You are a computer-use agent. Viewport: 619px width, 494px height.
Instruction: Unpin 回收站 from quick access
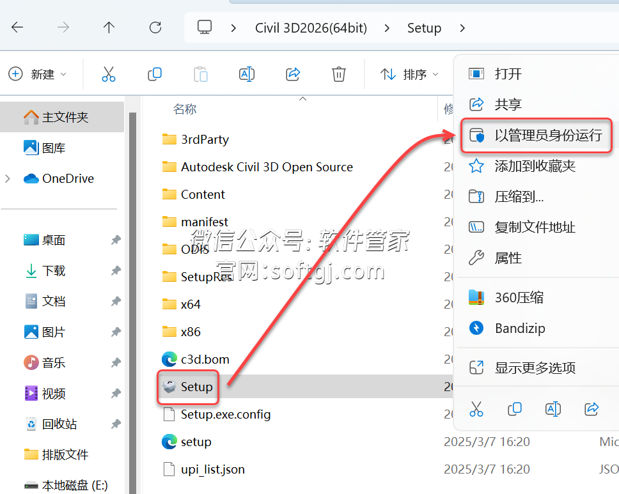click(116, 424)
